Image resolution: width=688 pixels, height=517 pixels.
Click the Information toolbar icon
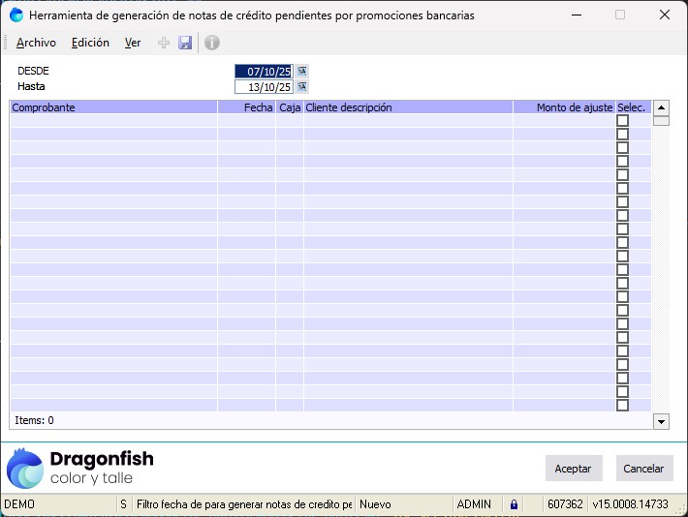(211, 43)
